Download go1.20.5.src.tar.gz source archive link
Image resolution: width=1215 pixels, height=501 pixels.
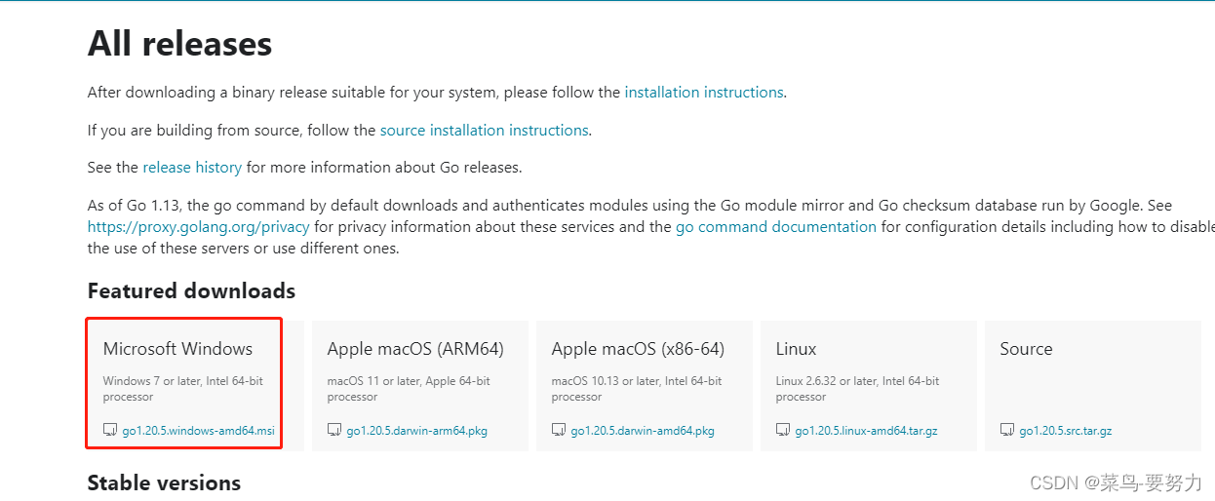point(1066,430)
